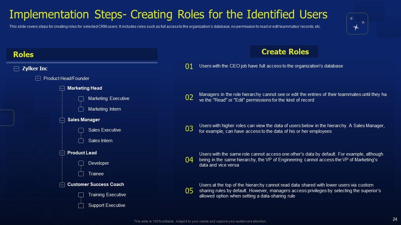Viewport: 401px width, 225px height.
Task: Select the Customer Success Coach label
Action: pos(96,184)
